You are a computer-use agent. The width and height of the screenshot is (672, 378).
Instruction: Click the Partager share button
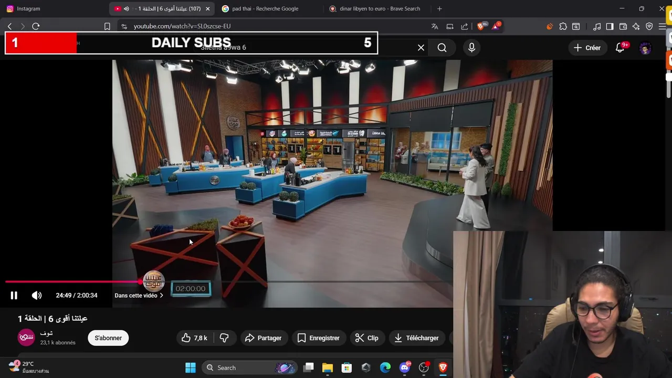click(x=263, y=338)
